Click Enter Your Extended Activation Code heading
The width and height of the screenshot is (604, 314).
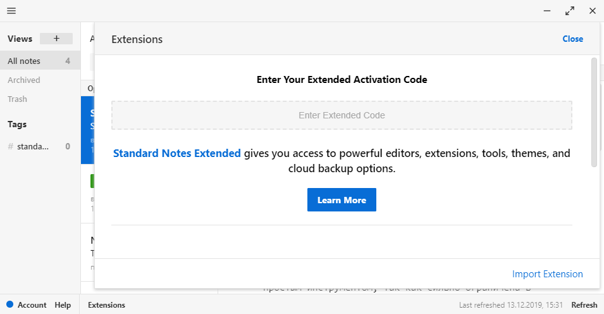342,80
